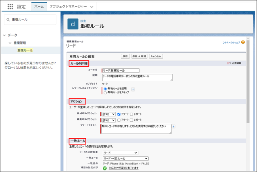Focus the 重複ルール quick find search box
This screenshot has height=172, width=257.
(x=30, y=20)
